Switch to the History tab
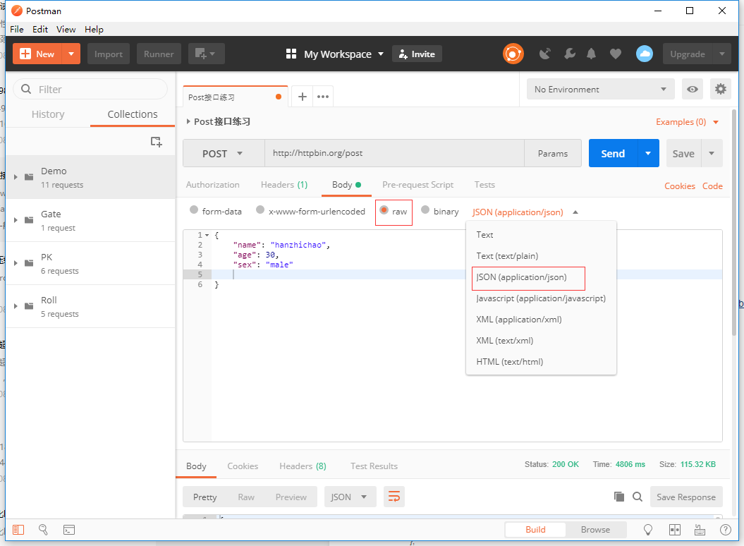744x546 pixels. pos(48,114)
